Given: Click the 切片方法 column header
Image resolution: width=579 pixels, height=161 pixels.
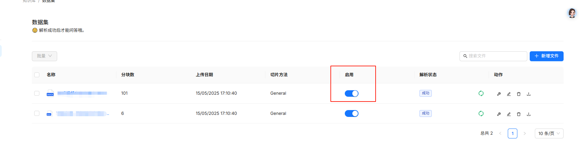Looking at the screenshot, I should click(279, 75).
